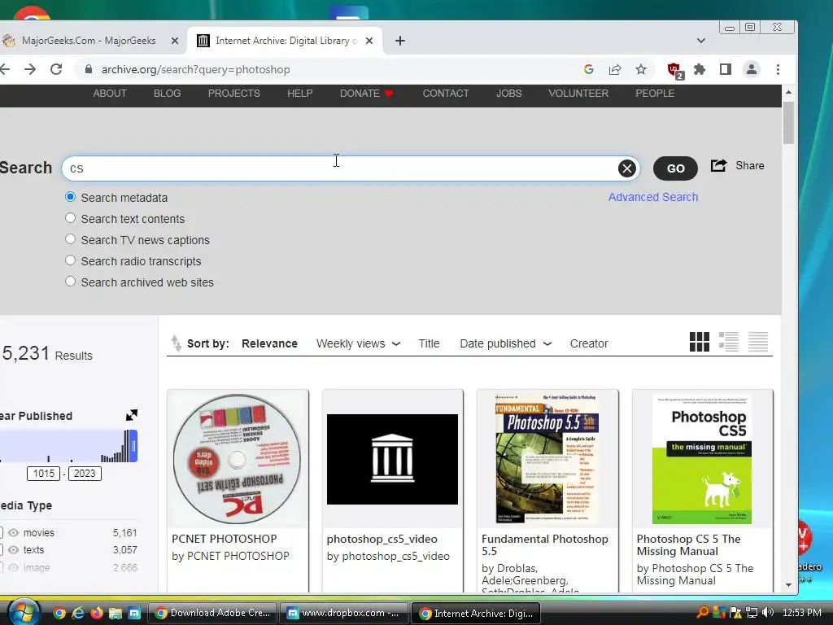
Task: Select Search TV news captions
Action: 70,239
